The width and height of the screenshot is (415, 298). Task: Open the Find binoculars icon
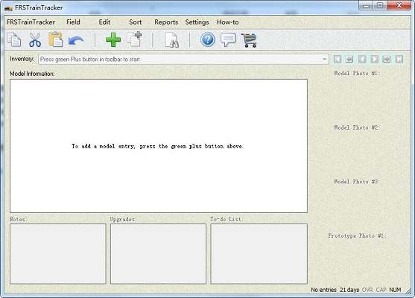[172, 40]
